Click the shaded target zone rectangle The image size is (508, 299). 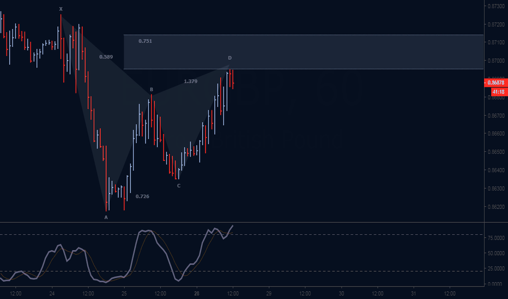pyautogui.click(x=303, y=52)
